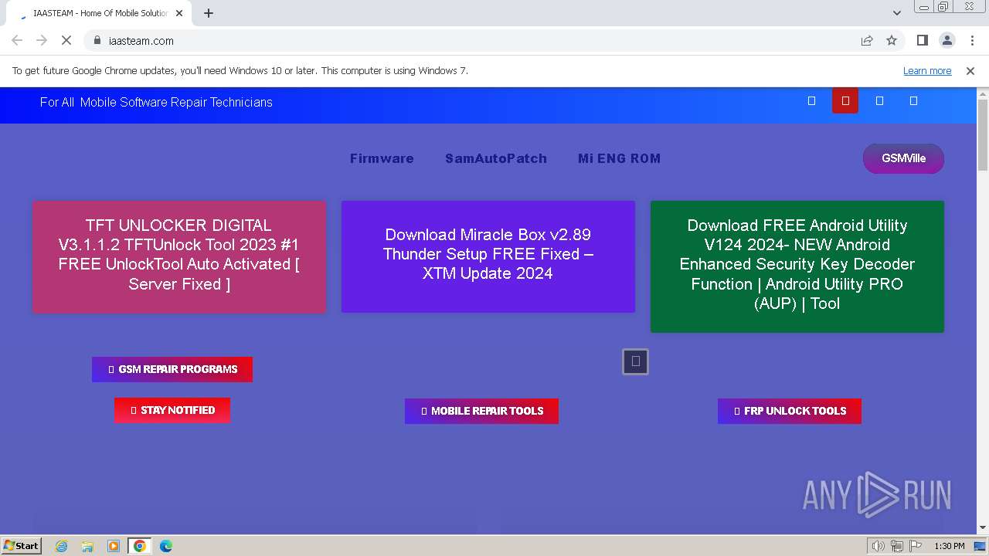Click the clock showing 1:30 PM
The height and width of the screenshot is (556, 989).
tap(949, 546)
